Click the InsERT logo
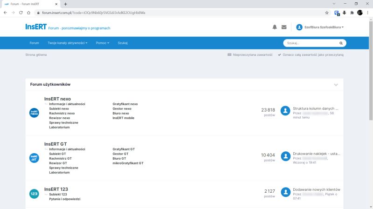 pos(36,27)
